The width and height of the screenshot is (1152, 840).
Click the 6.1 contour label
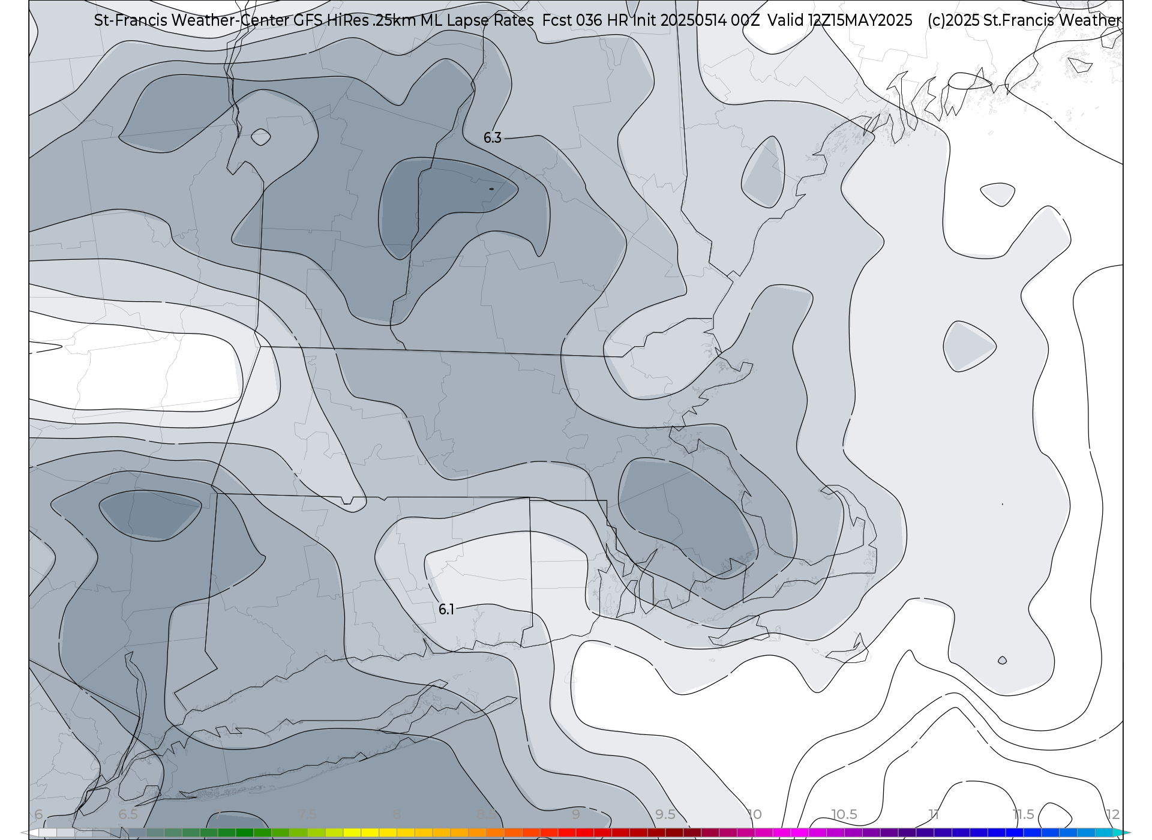pos(446,610)
